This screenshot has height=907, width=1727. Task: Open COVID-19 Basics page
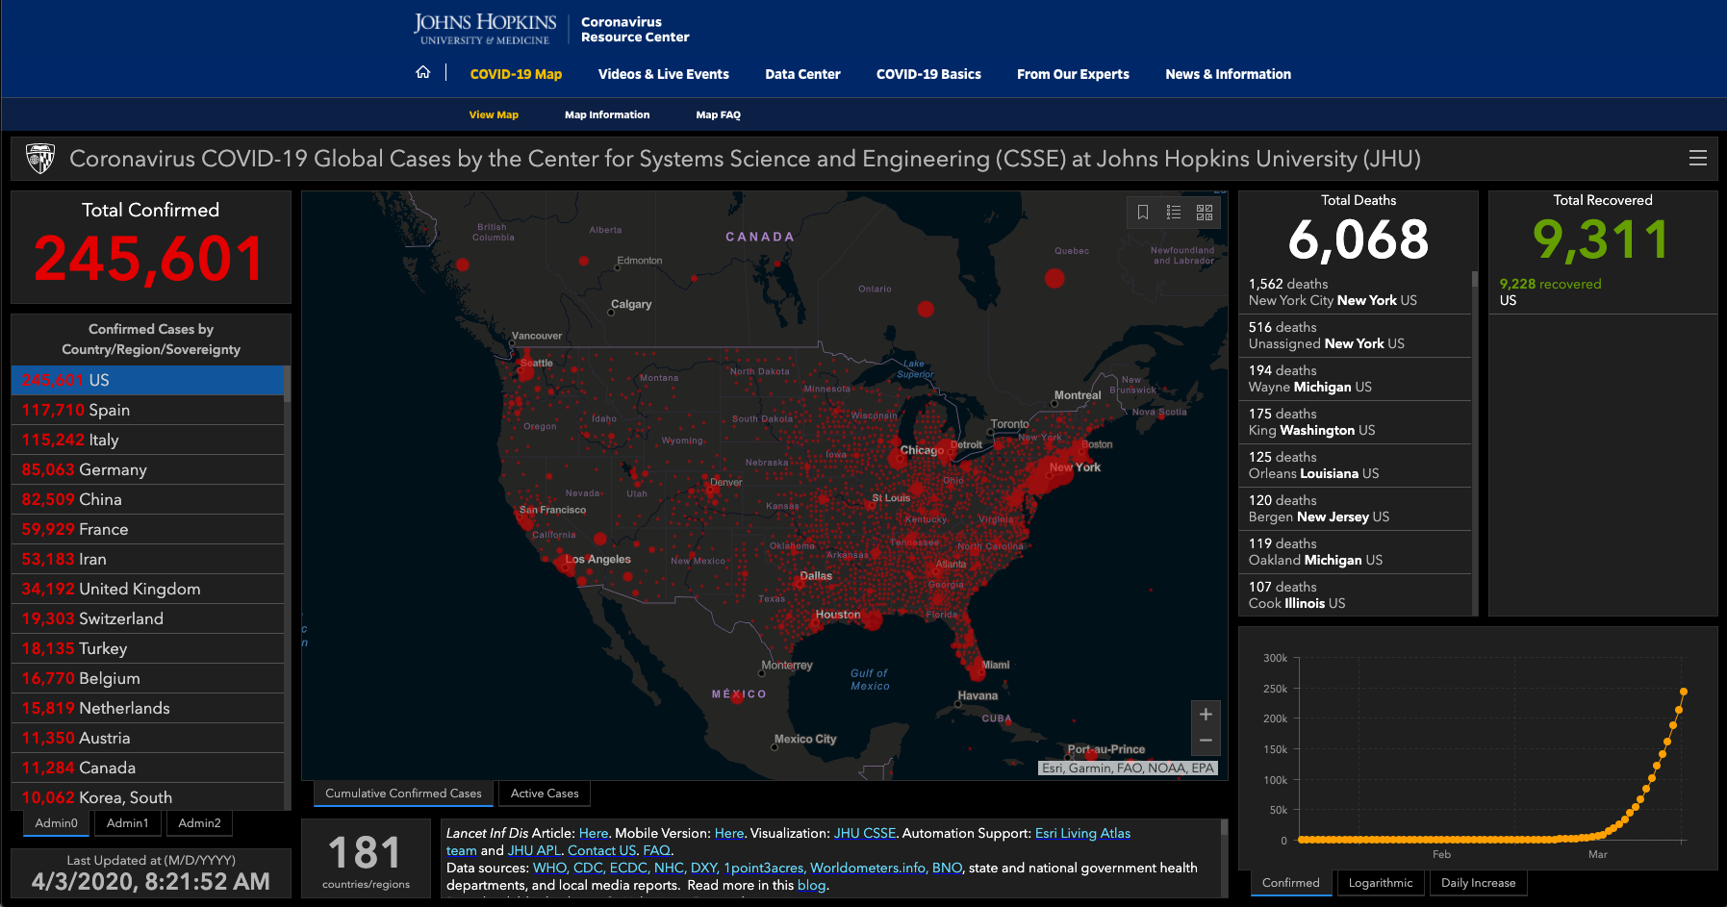(928, 74)
